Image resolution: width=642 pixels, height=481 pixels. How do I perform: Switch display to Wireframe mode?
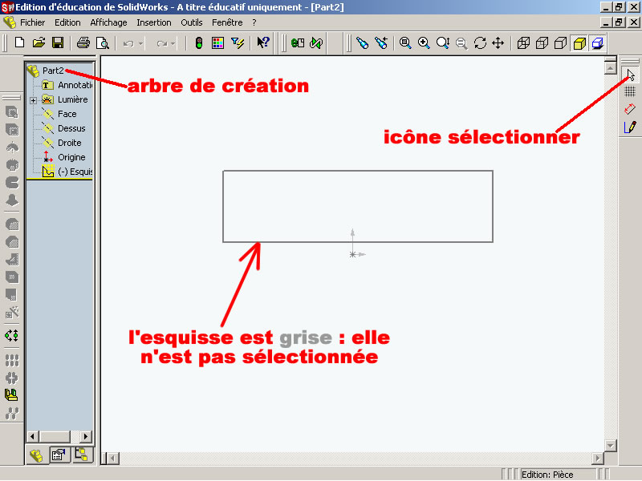(523, 42)
